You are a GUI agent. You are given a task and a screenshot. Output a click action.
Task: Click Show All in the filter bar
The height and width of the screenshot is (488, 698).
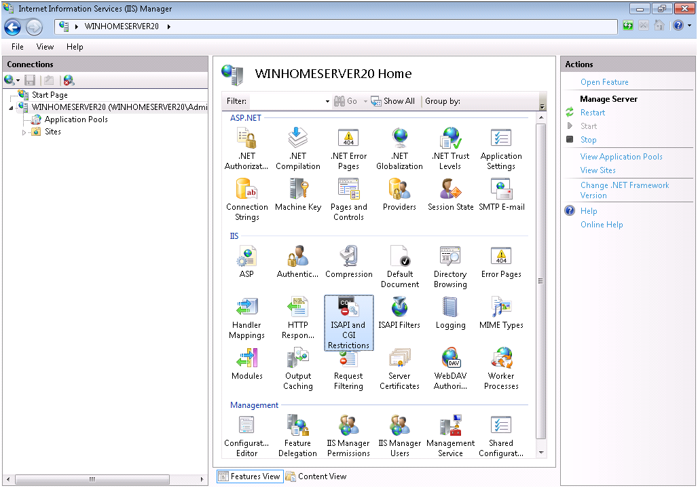click(x=392, y=101)
